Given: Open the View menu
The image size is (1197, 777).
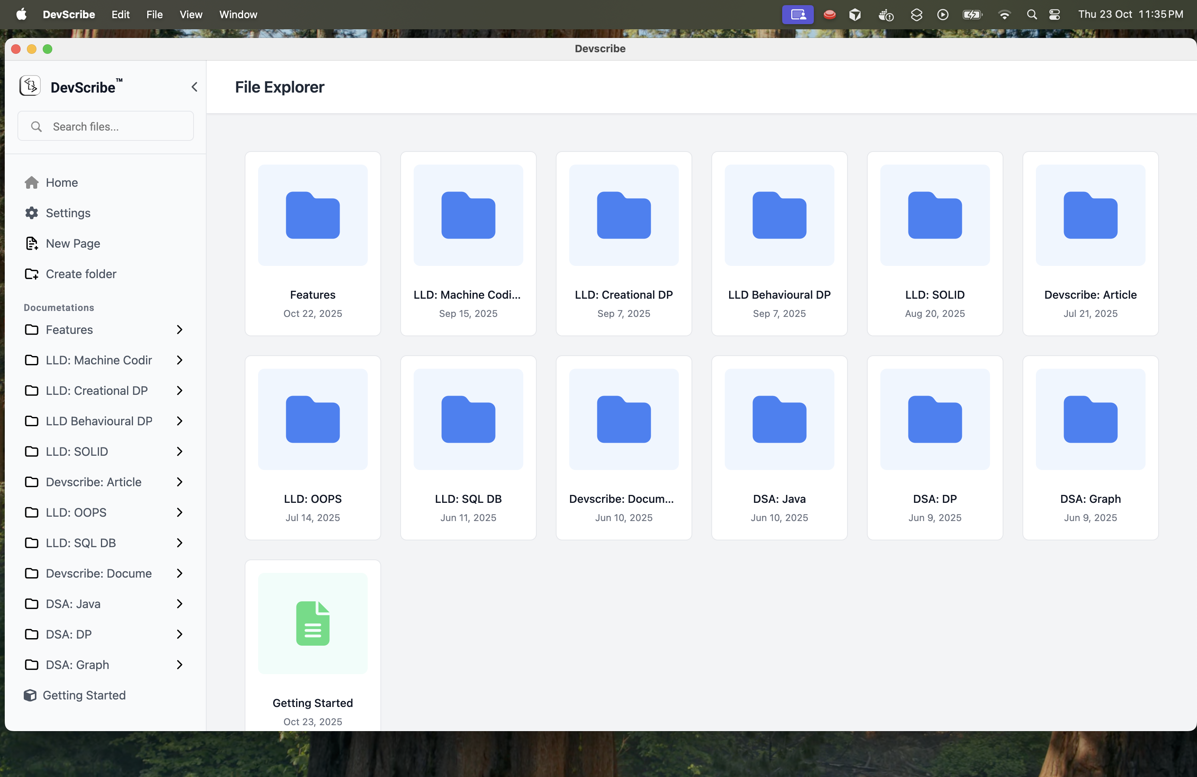Looking at the screenshot, I should click(191, 15).
